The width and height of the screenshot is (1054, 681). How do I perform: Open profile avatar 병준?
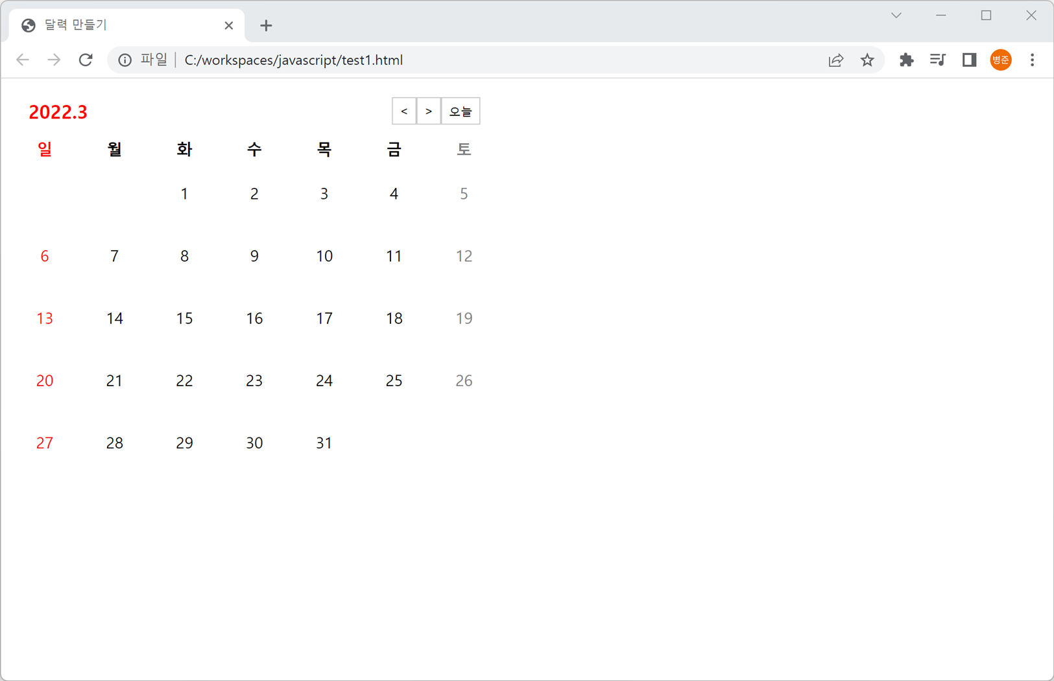pyautogui.click(x=1001, y=60)
